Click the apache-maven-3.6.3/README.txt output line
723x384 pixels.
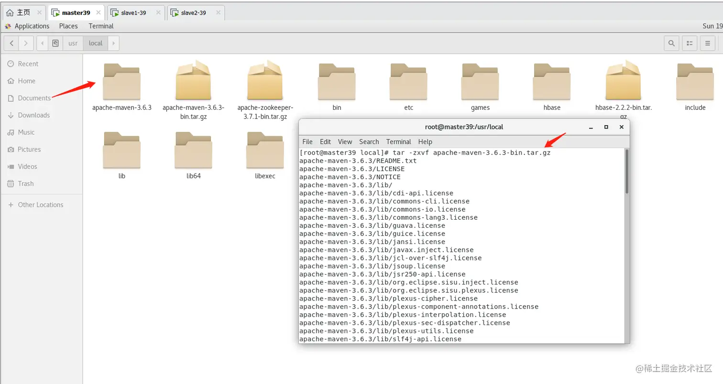(358, 161)
